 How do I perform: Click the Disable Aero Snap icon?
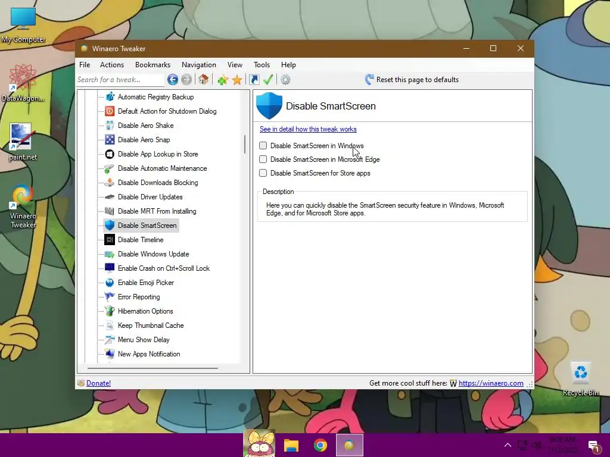pos(110,139)
